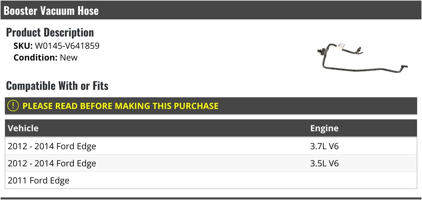Select the "Product Description" heading

tap(50, 33)
